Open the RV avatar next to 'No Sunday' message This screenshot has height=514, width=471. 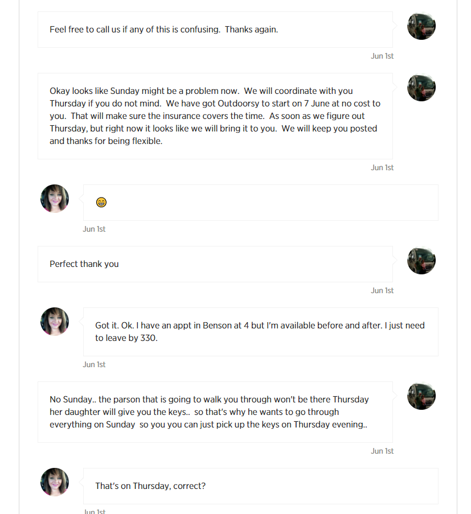[421, 396]
